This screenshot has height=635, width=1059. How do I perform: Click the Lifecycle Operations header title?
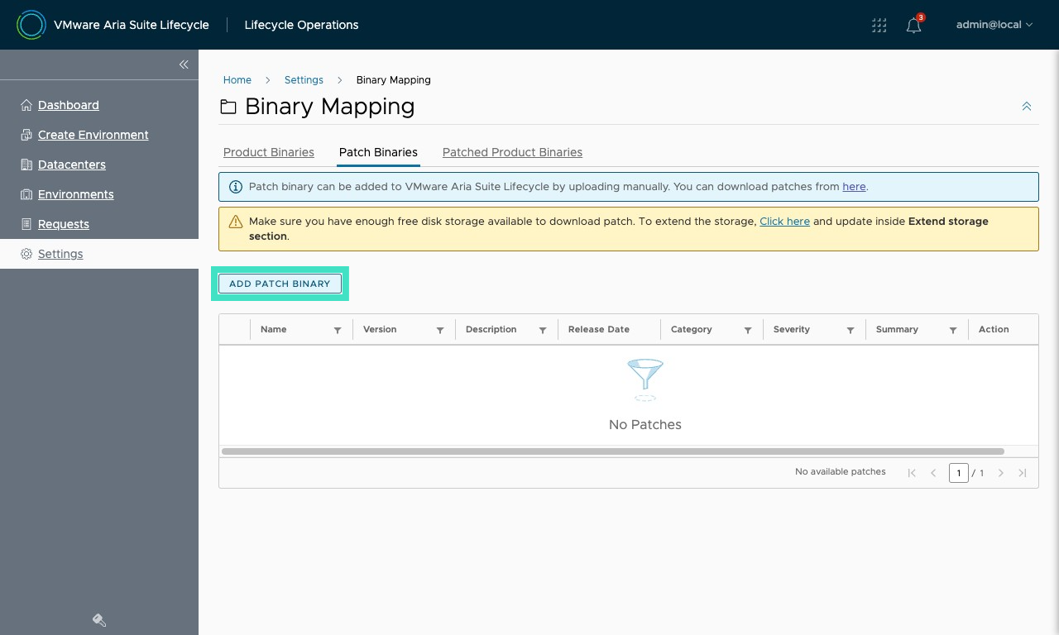[x=302, y=25]
